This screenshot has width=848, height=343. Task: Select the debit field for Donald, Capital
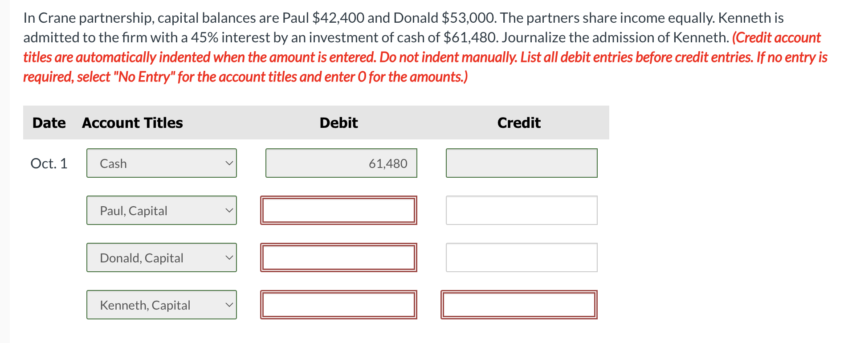coord(338,257)
